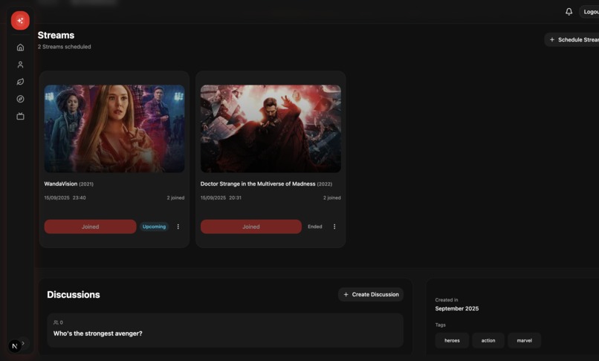This screenshot has width=599, height=361.
Task: Click Joined button on Doctor Strange card
Action: point(251,227)
